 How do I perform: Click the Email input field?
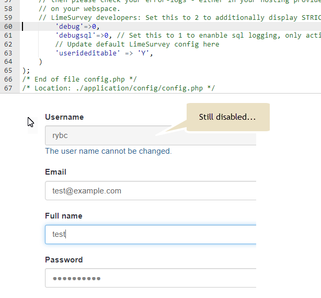(x=151, y=191)
